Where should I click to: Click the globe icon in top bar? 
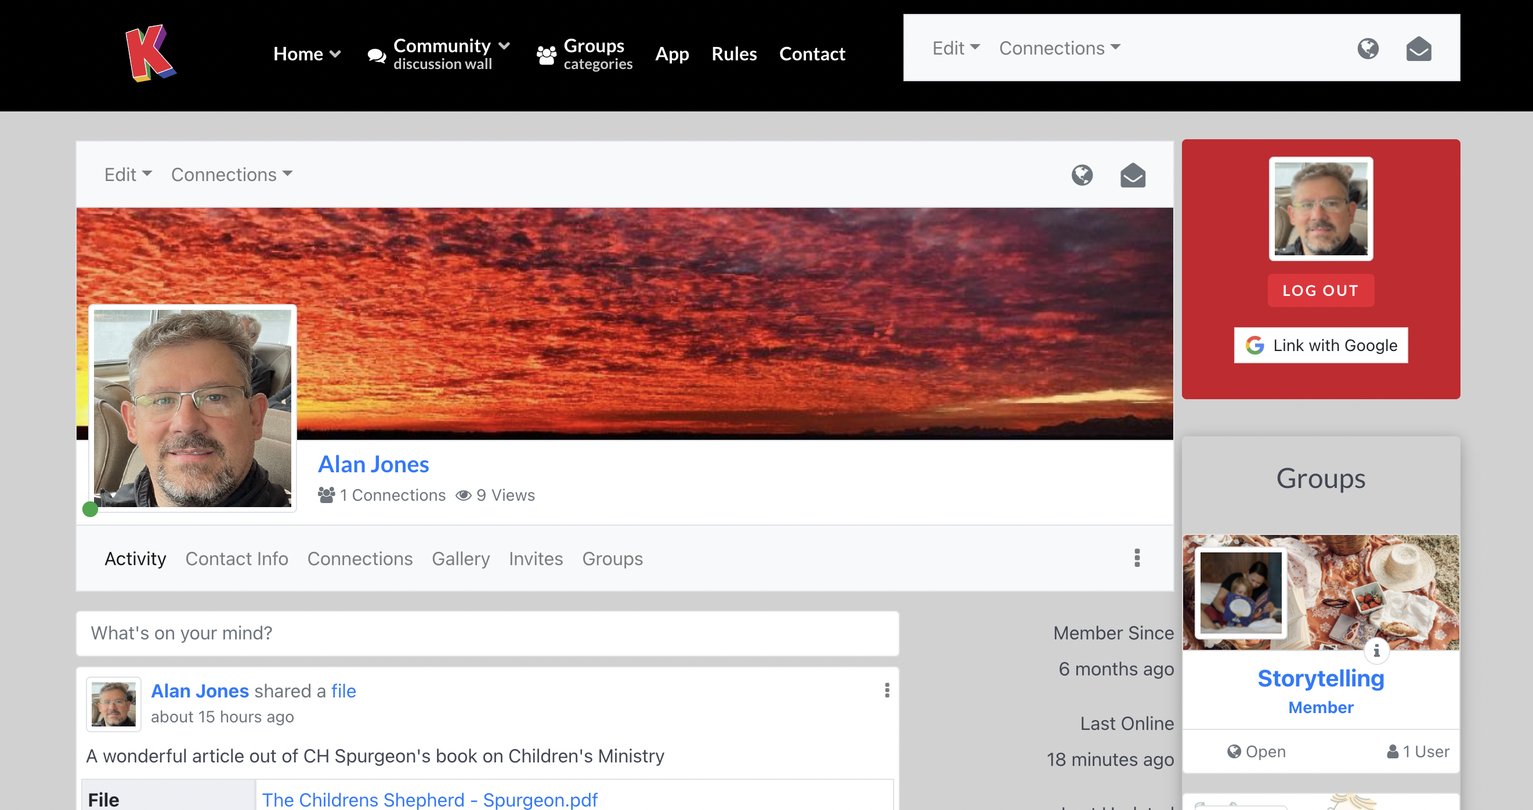click(x=1368, y=48)
